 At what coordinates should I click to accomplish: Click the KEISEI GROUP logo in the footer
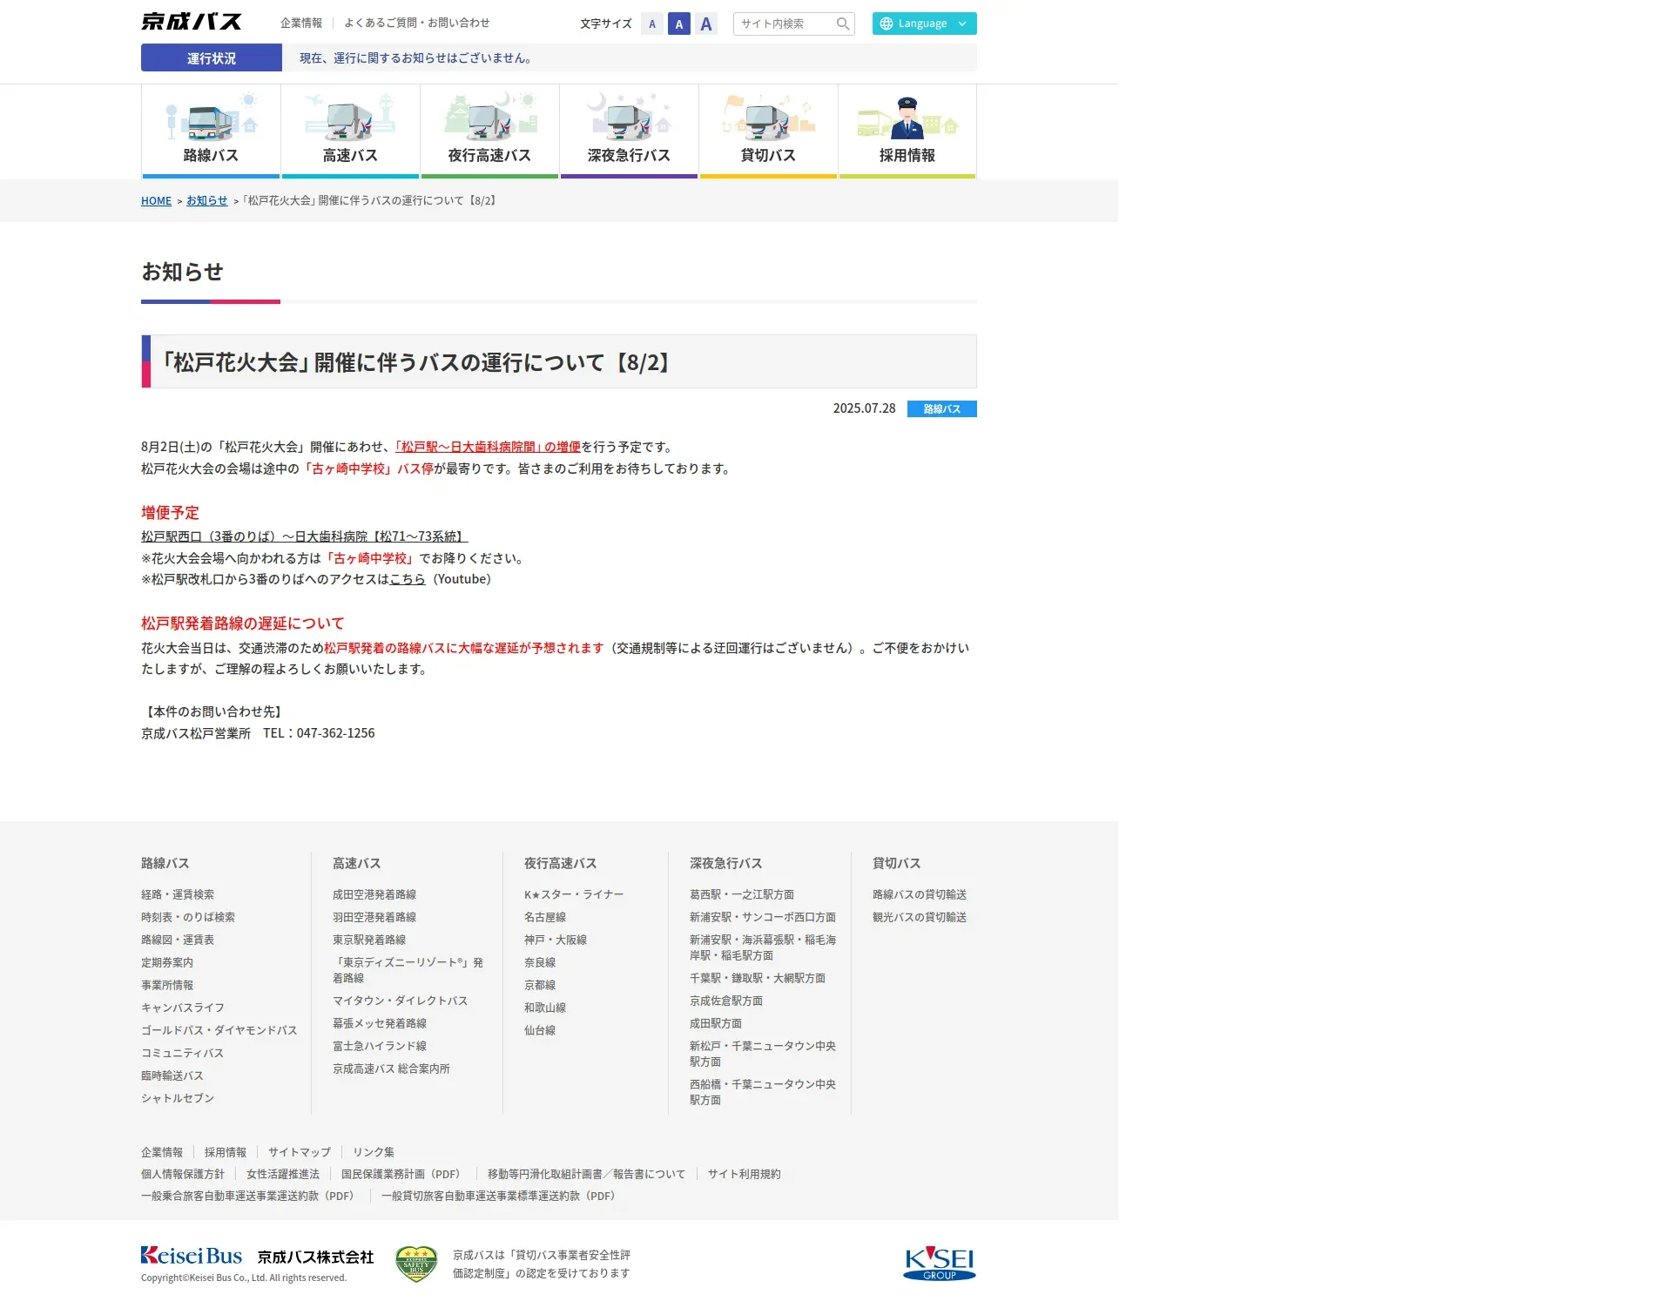tap(939, 1263)
